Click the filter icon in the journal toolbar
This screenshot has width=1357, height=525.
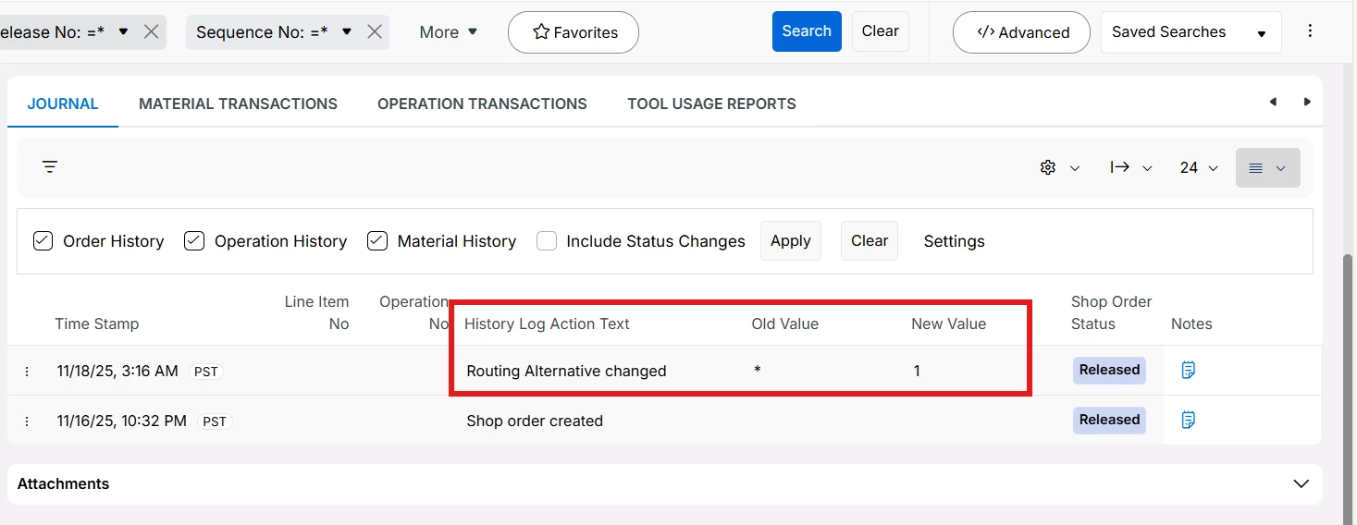pos(50,167)
